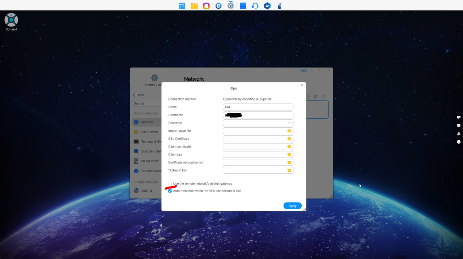Browse folder icon for Import .ovpn file

point(289,131)
